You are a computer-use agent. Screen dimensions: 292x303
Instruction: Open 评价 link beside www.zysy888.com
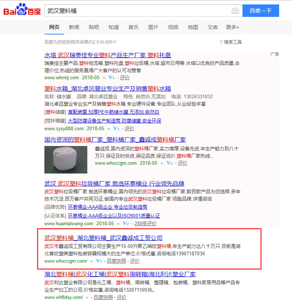click(x=129, y=128)
